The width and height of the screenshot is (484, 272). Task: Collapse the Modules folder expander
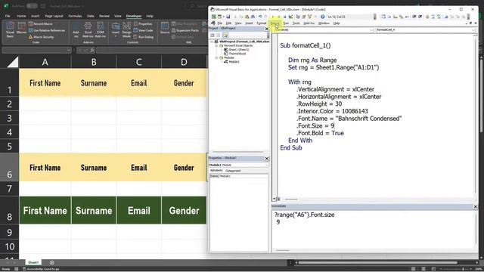(216, 57)
